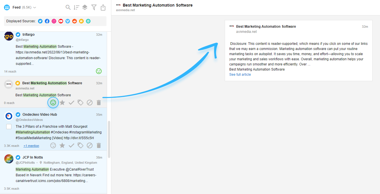Click the 32m timestamp on the article card

pos(365,27)
